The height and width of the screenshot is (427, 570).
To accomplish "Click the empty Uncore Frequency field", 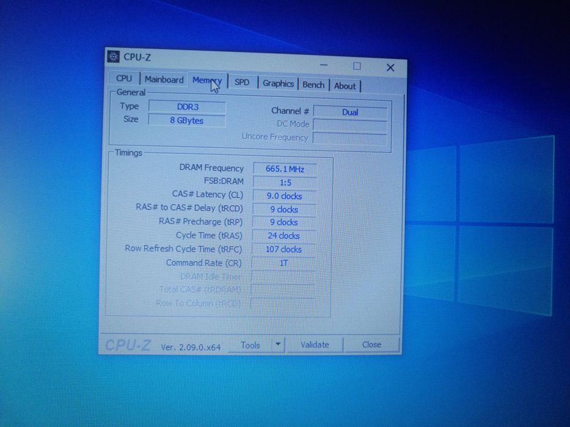I will (x=349, y=138).
